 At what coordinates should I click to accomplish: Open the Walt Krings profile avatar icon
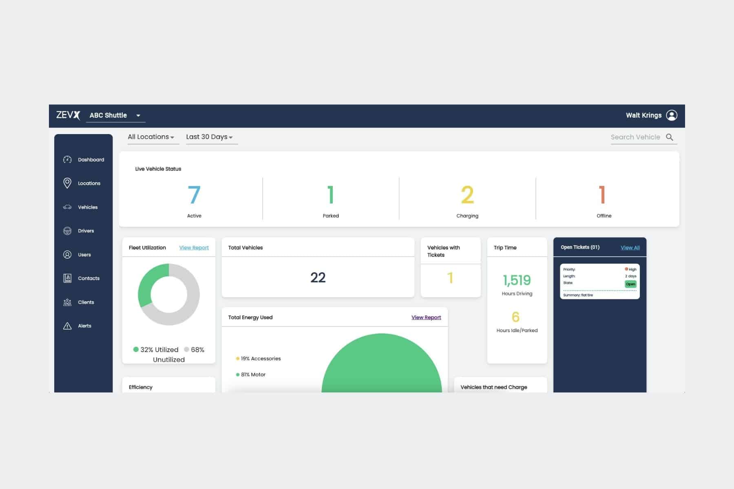(672, 115)
